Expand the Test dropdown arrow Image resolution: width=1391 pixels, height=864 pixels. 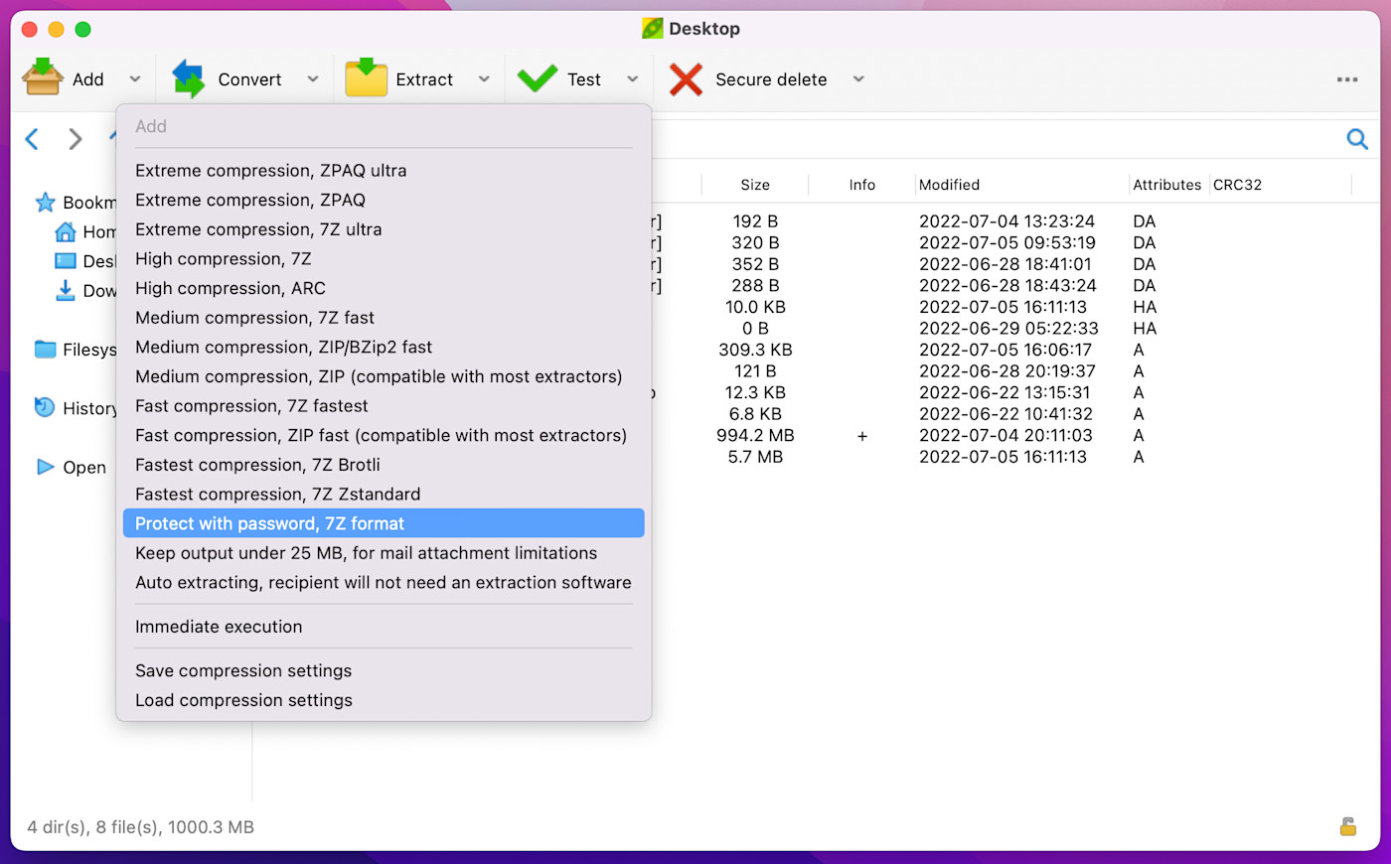[633, 79]
